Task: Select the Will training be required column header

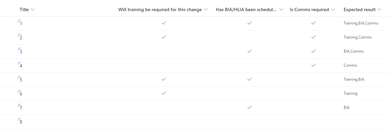Action: (160, 10)
